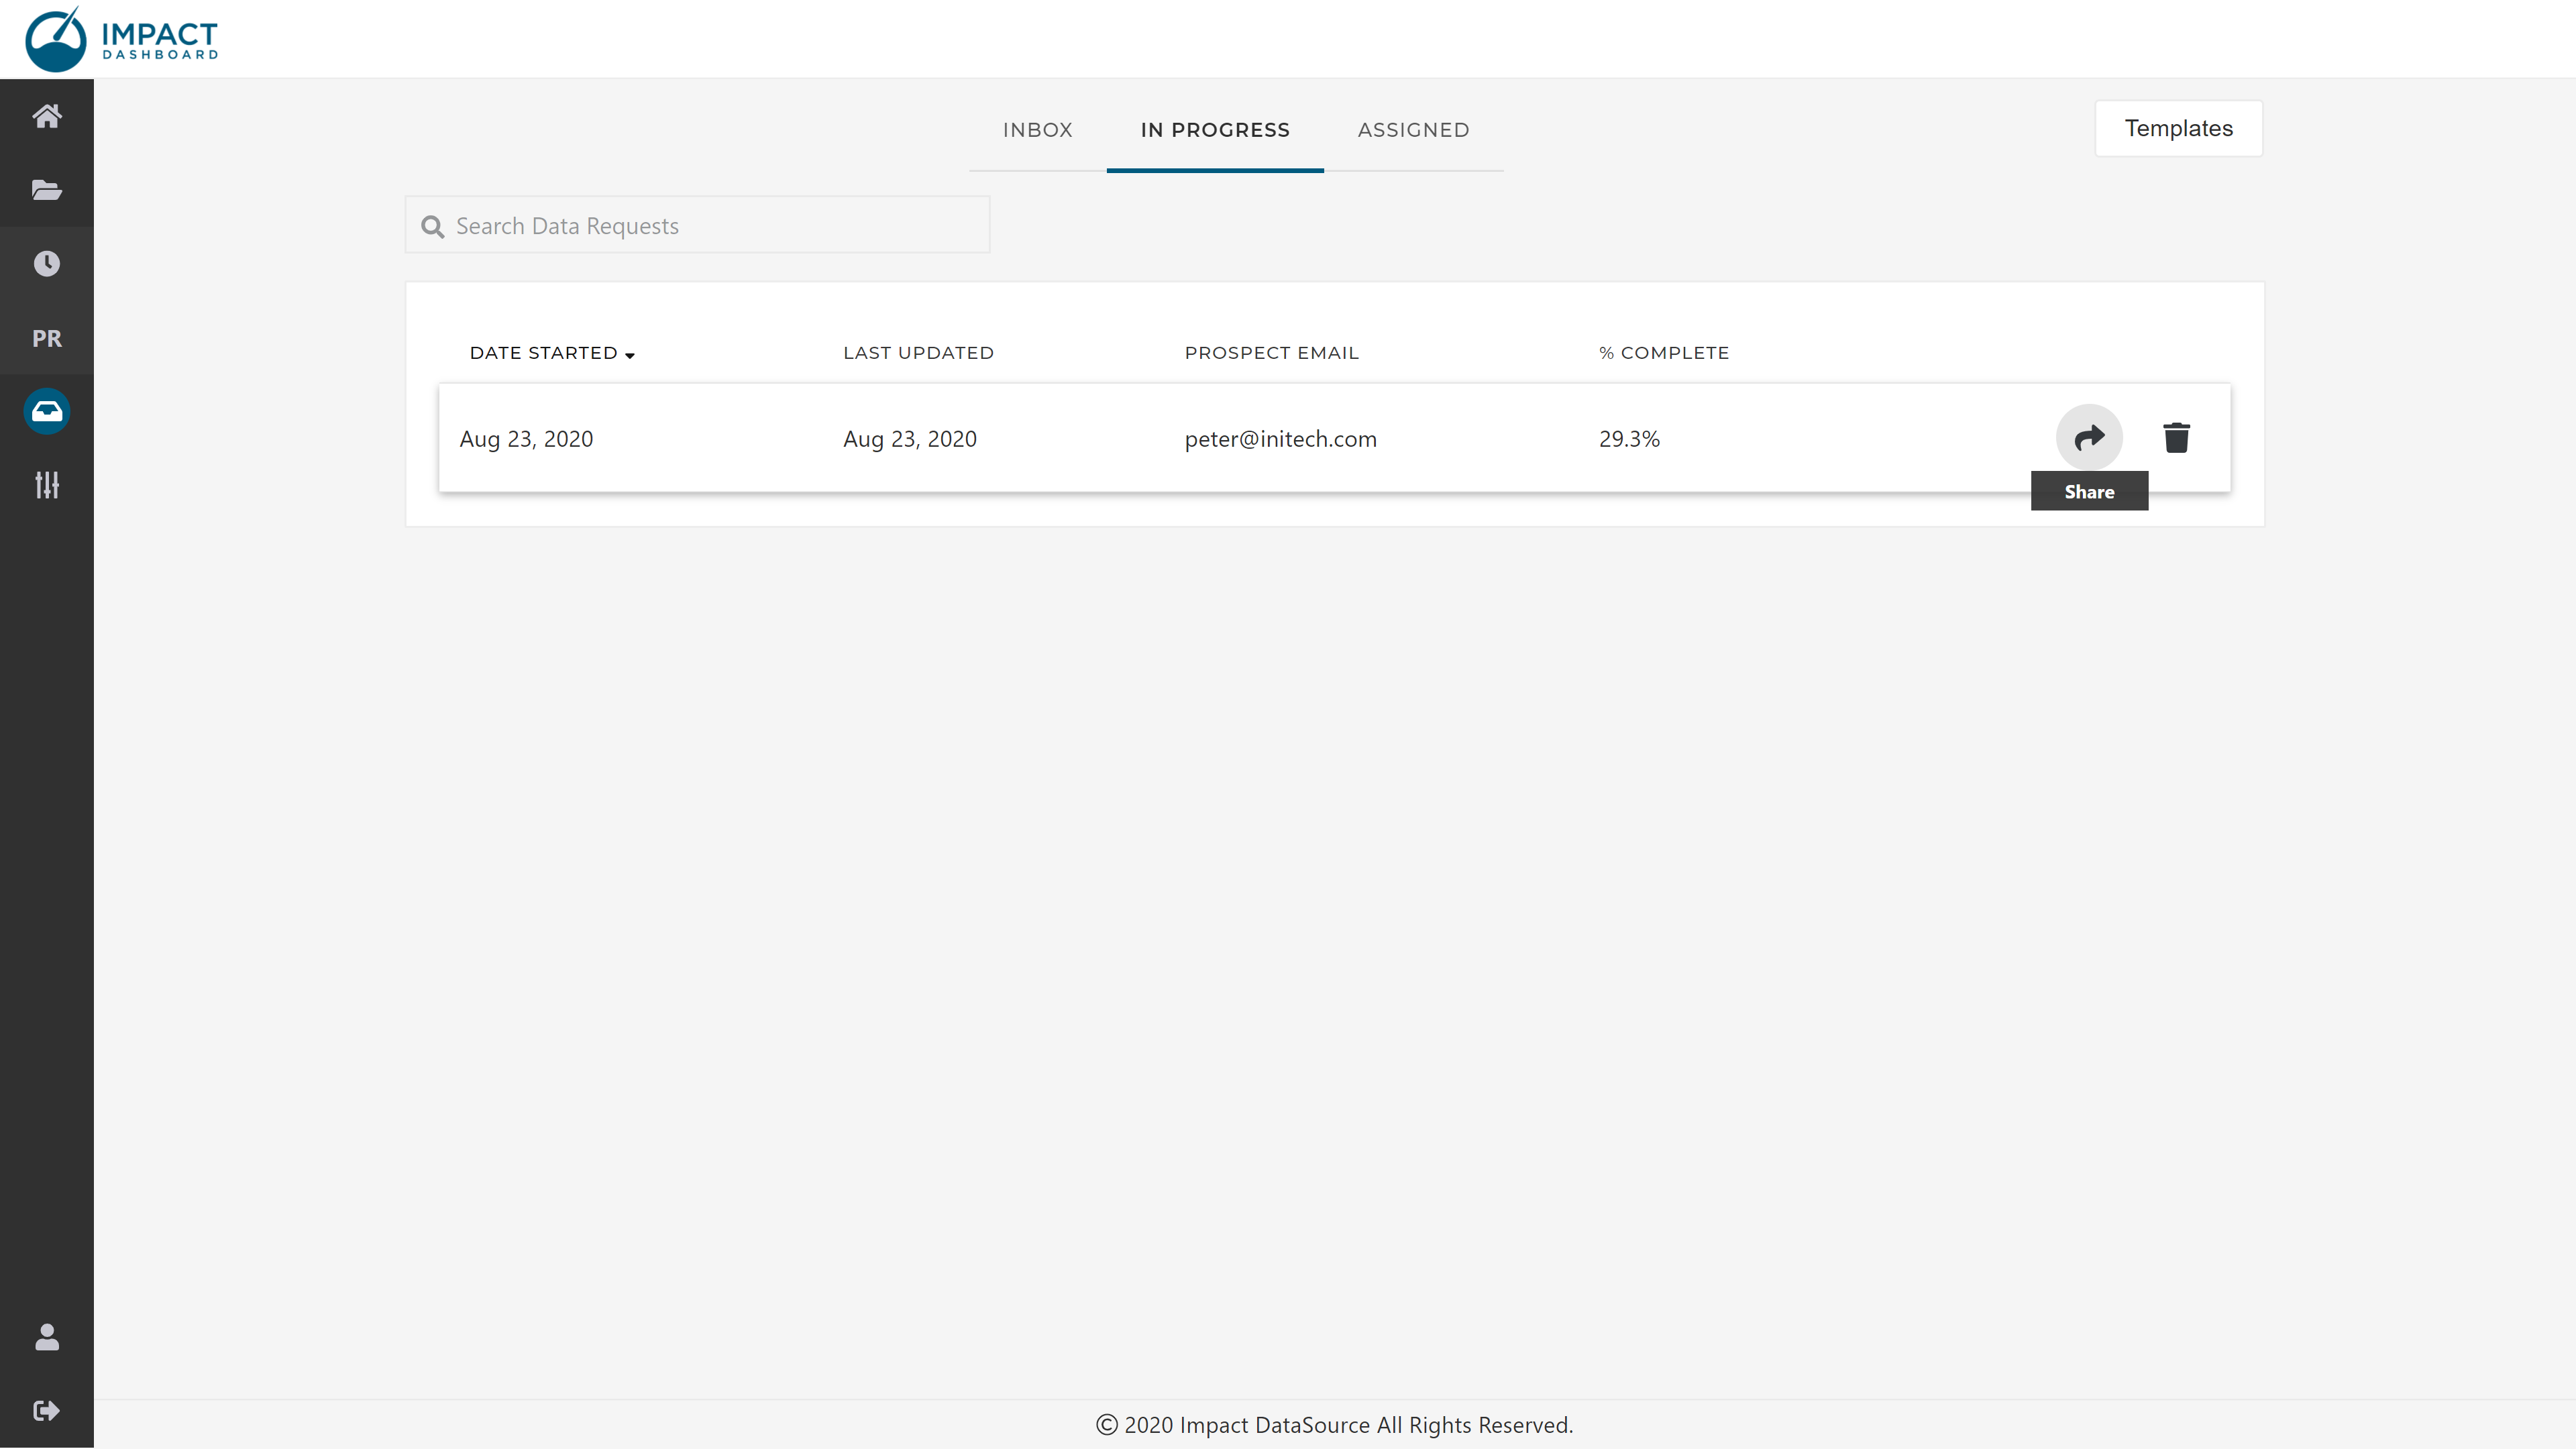Sort by the Last Updated column
Image resolution: width=2576 pixels, height=1449 pixels.
click(918, 353)
